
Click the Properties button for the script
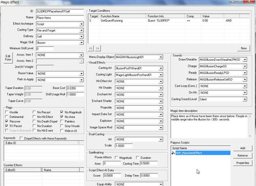click(243, 163)
